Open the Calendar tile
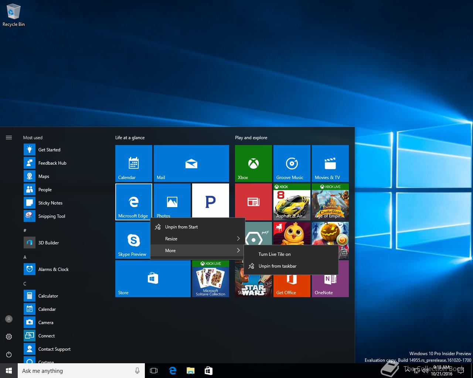473x378 pixels. (134, 163)
